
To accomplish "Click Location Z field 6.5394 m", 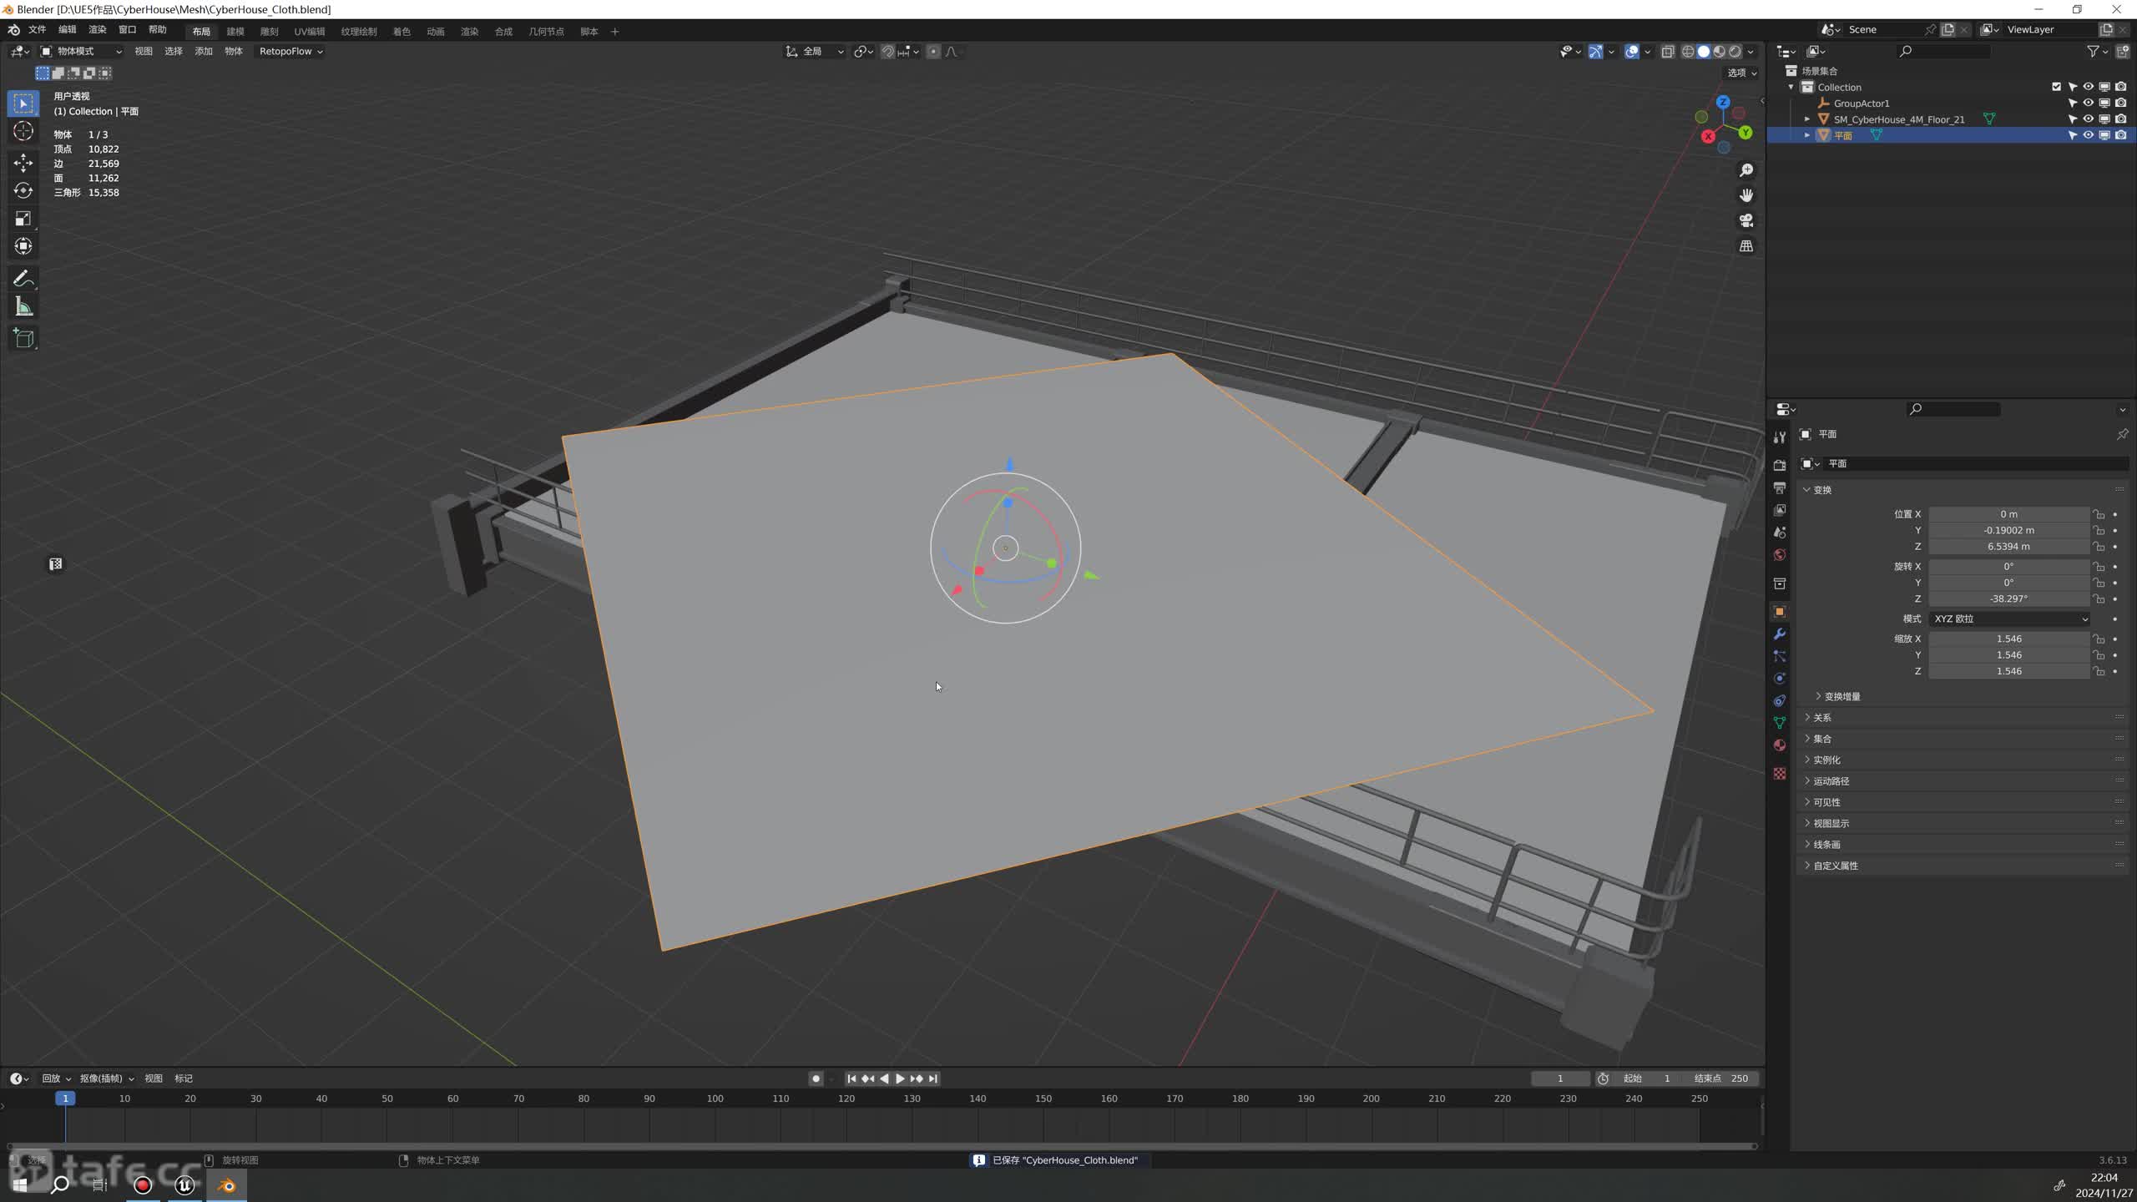I will click(x=2008, y=547).
